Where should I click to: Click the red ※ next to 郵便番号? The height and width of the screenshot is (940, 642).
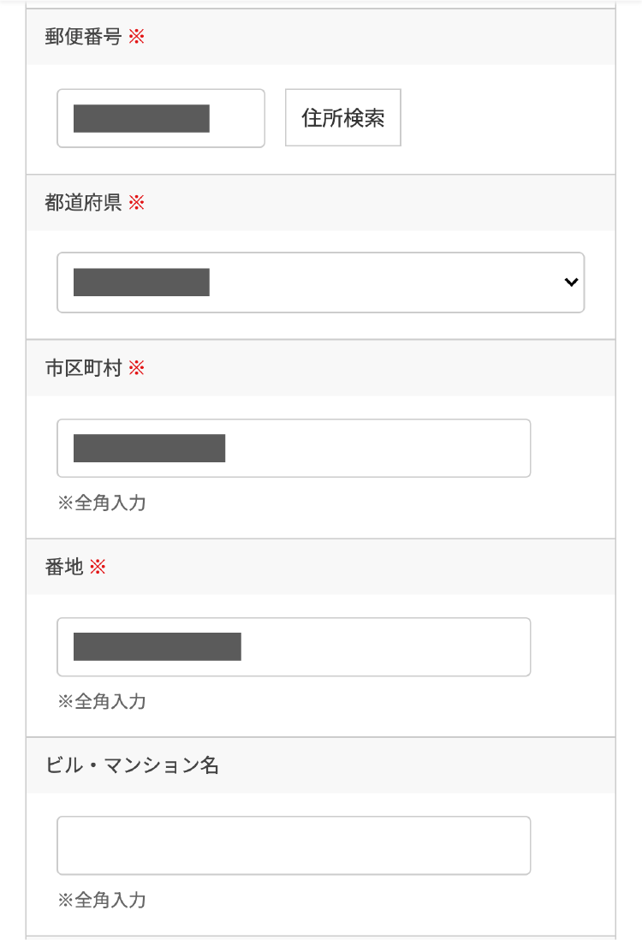pos(135,37)
